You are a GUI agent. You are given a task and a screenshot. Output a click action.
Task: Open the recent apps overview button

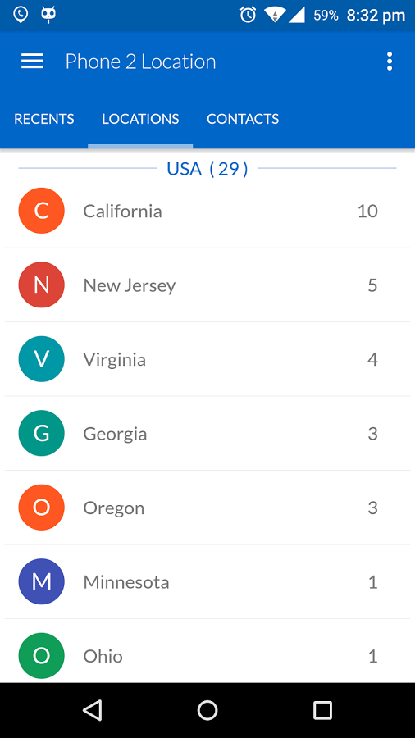322,710
